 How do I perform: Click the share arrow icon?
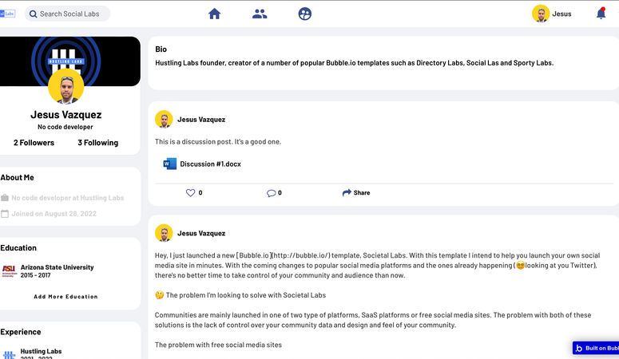click(347, 192)
